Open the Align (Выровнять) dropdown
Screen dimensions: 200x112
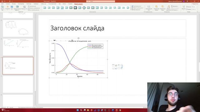(175, 6)
